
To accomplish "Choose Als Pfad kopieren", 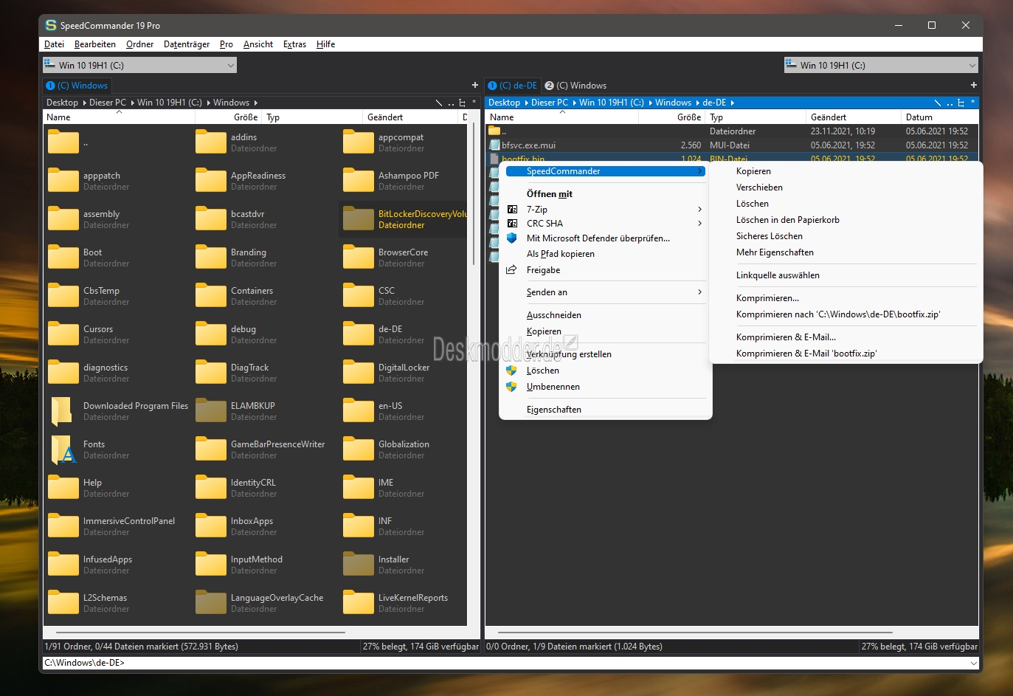I will pos(561,254).
